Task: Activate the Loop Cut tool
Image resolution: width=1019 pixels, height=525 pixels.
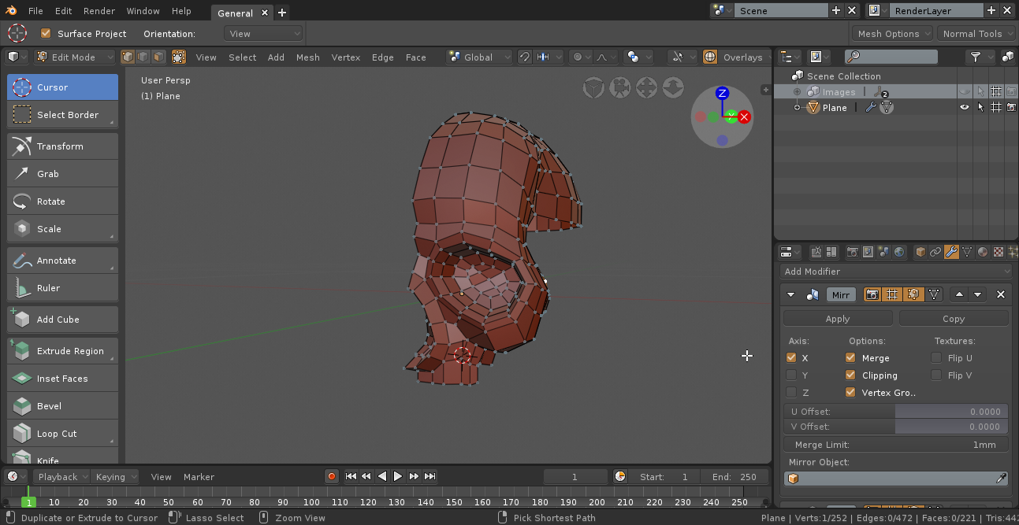Action: (x=62, y=434)
